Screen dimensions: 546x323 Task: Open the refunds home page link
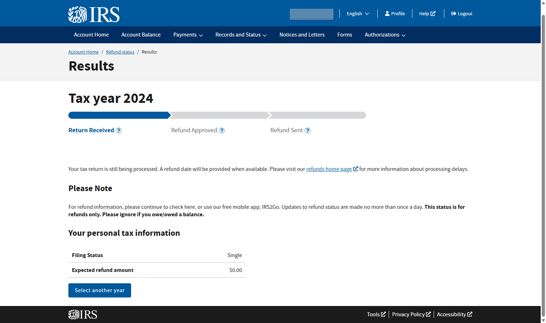click(x=332, y=169)
